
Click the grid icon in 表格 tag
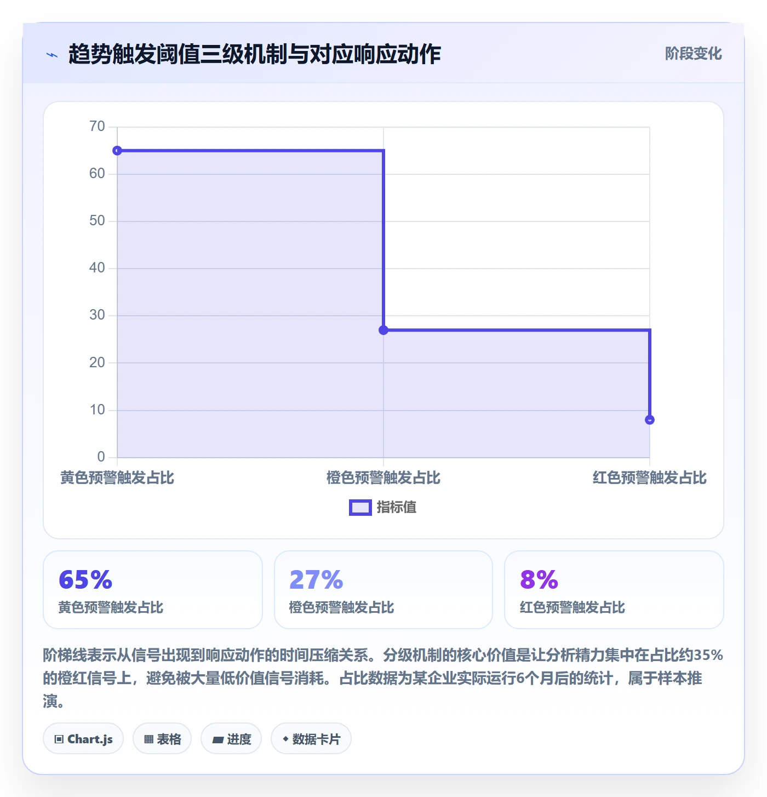148,739
